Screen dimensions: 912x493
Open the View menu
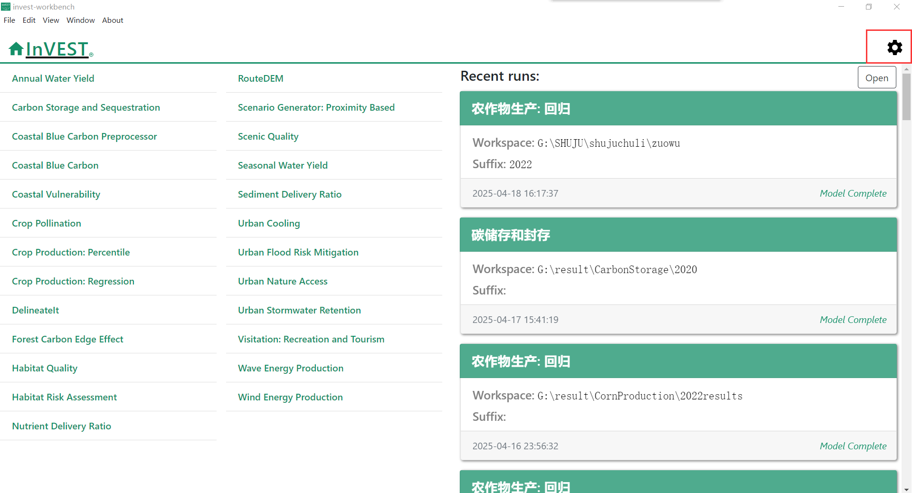pyautogui.click(x=51, y=20)
